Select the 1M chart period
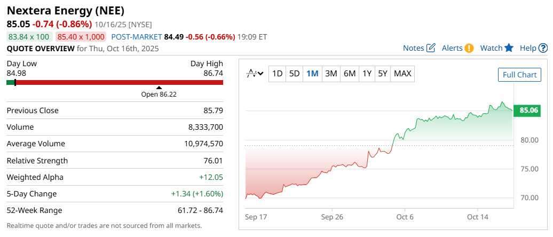This screenshot has width=553, height=237. coord(312,74)
